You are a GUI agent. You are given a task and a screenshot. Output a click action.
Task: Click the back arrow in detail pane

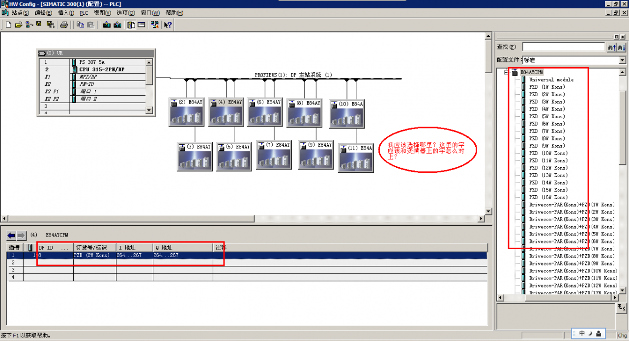(x=11, y=235)
